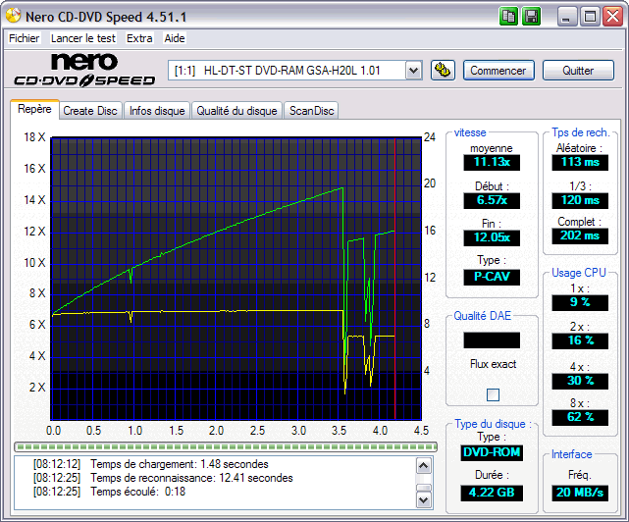The image size is (629, 522).
Task: Click the log scroll up arrow
Action: 424,466
